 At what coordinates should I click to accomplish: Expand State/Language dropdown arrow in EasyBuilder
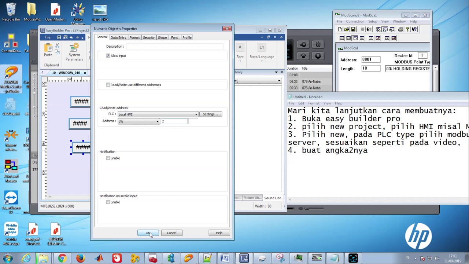pyautogui.click(x=262, y=61)
